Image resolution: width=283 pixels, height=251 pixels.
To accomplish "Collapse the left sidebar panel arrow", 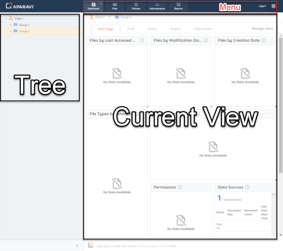I will 77,246.
